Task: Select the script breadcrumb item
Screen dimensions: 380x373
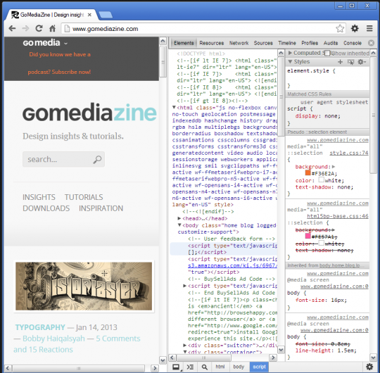Action: 259,367
